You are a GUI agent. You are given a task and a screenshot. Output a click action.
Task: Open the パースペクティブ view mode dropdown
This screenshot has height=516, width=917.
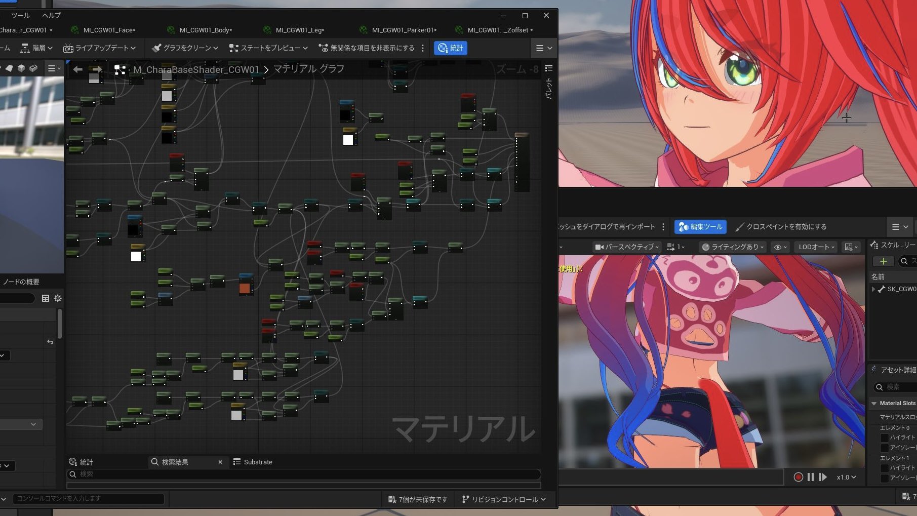627,247
